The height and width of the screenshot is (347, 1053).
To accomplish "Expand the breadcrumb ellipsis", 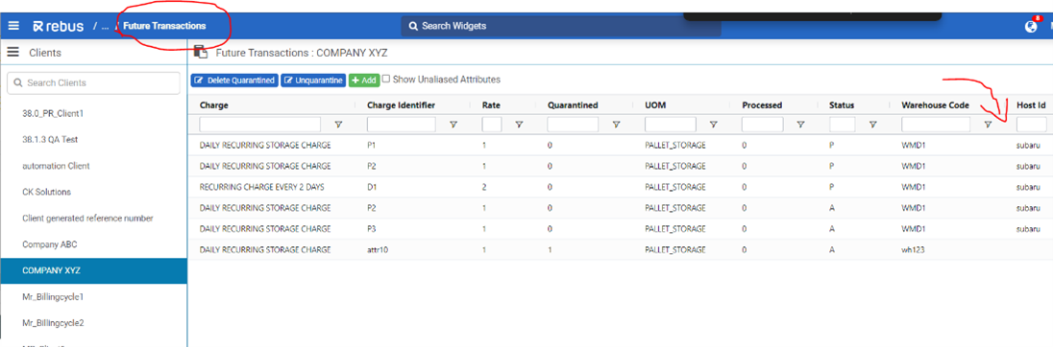I will tap(105, 26).
